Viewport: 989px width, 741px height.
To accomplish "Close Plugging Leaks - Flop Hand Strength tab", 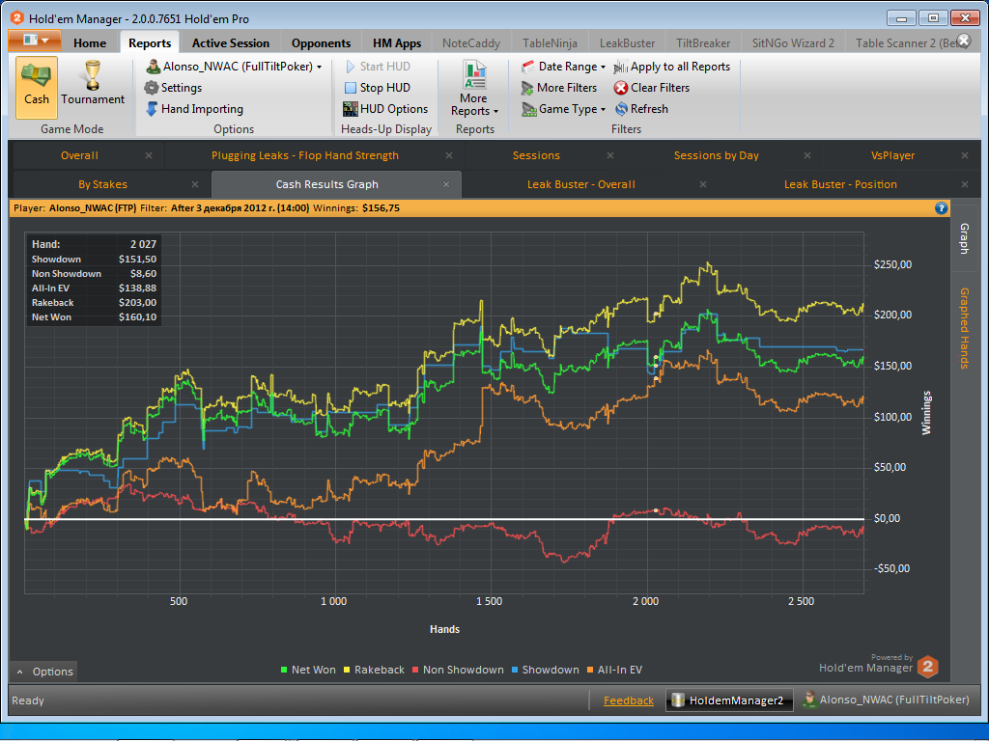I will (449, 155).
